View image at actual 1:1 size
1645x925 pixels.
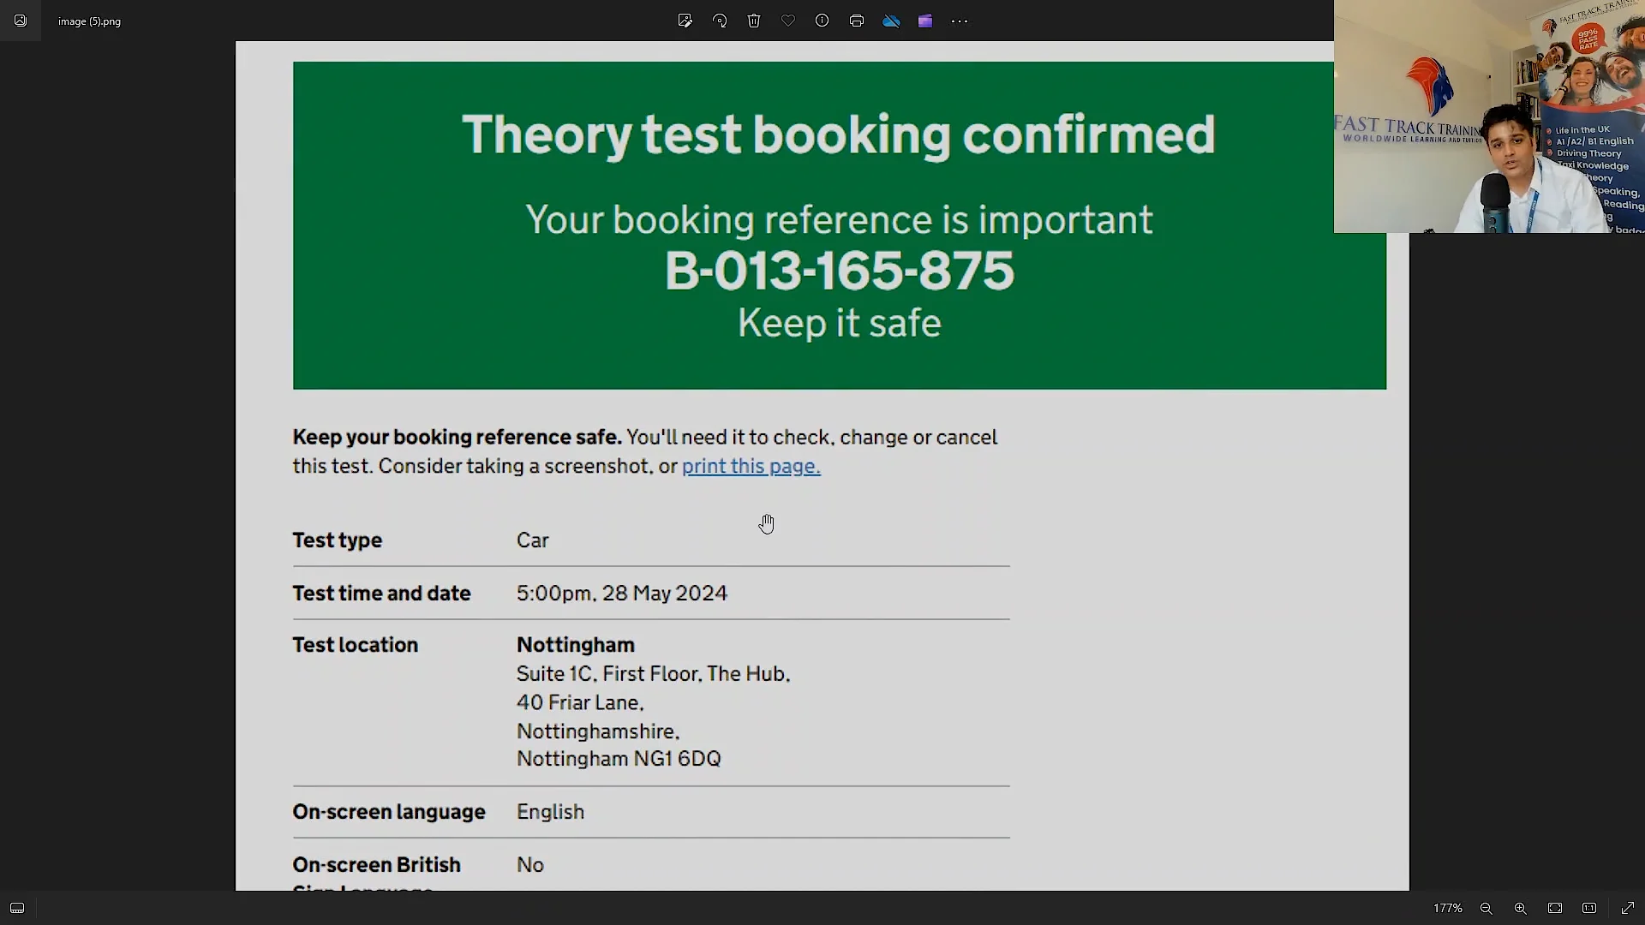point(1589,908)
